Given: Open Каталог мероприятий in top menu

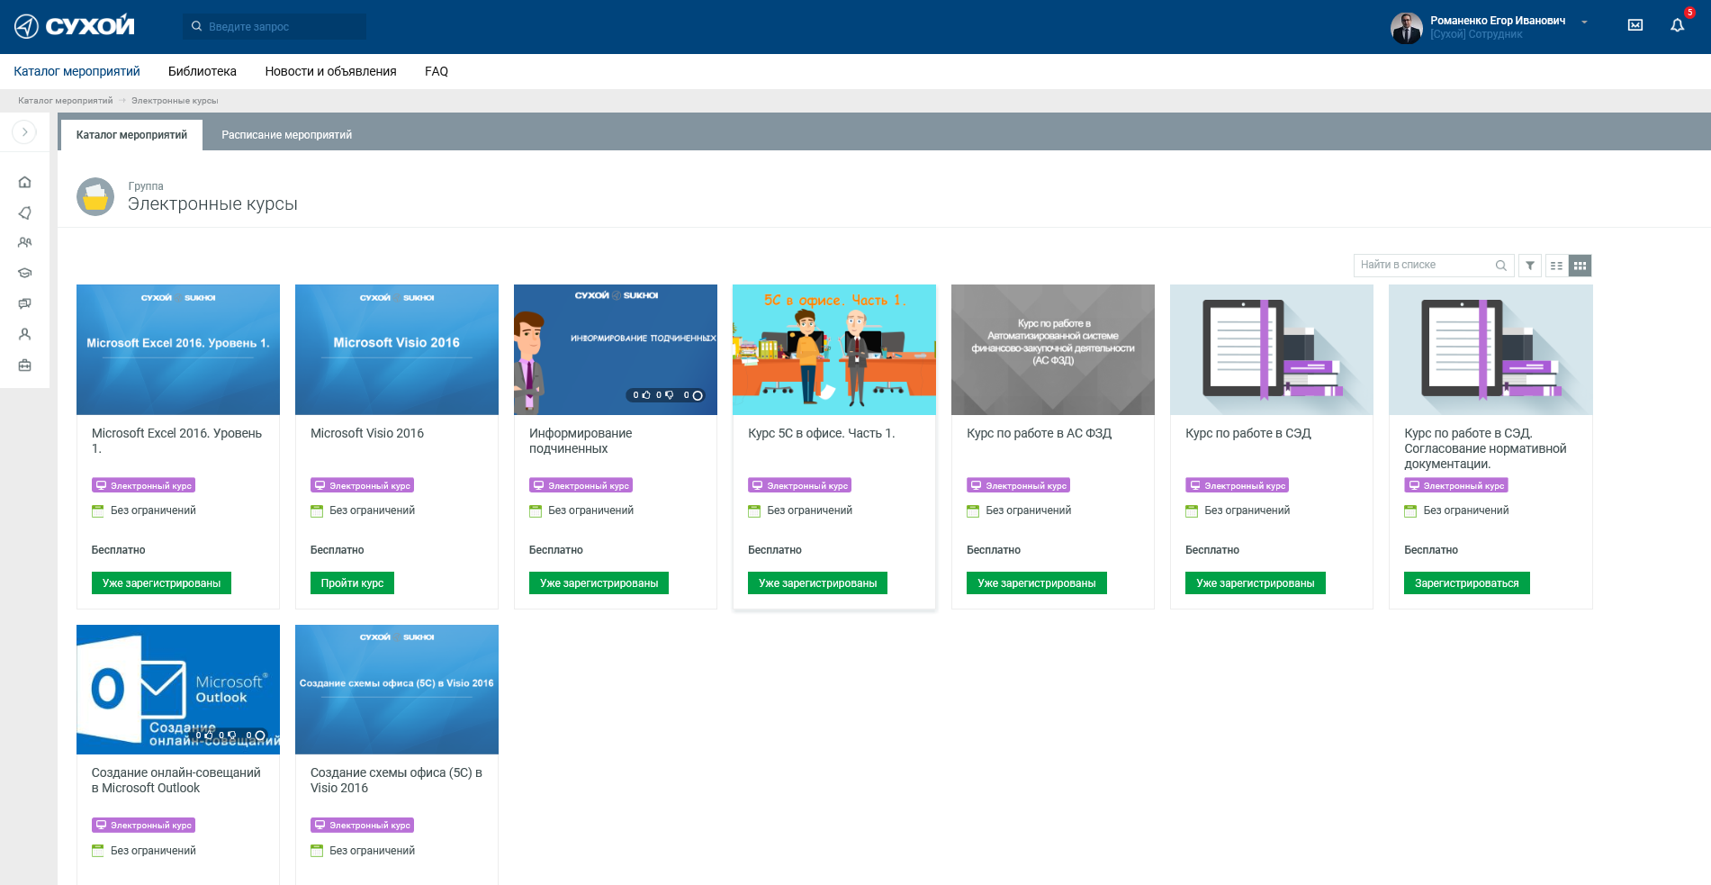Looking at the screenshot, I should pos(77,71).
